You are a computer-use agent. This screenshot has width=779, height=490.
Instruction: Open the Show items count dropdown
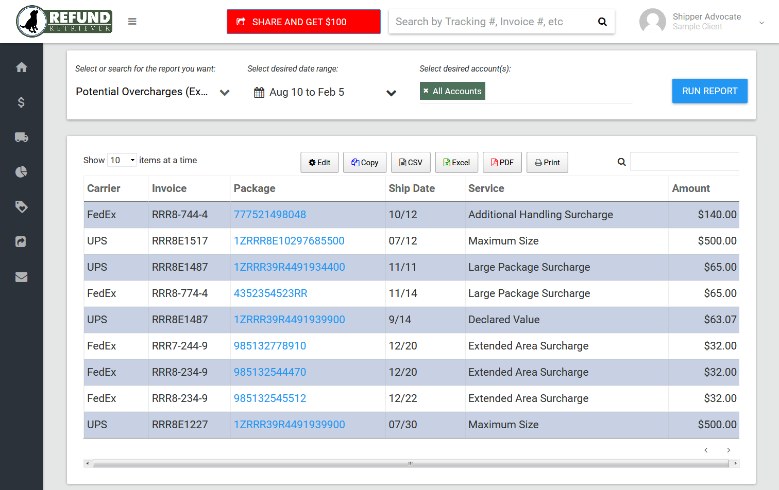[x=122, y=160]
